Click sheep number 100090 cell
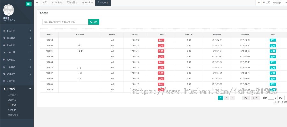Screen dimensions: 287x127 pos(49,56)
